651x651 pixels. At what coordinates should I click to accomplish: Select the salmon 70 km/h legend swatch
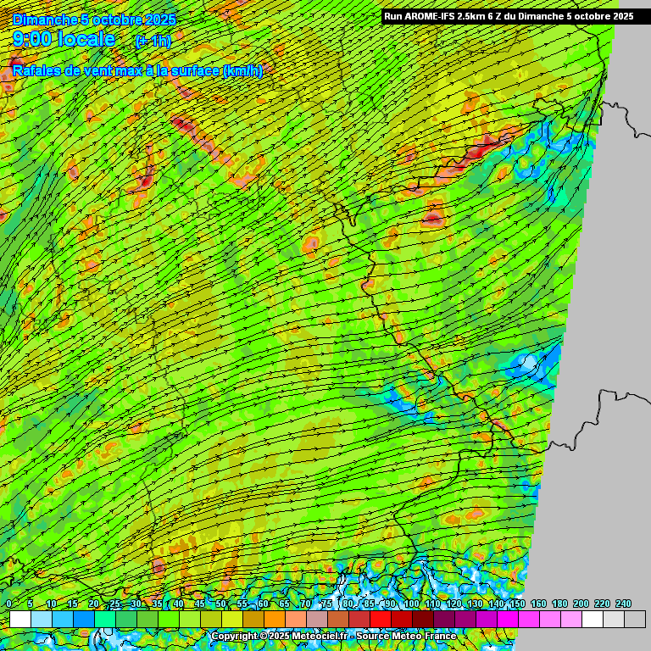click(x=316, y=620)
